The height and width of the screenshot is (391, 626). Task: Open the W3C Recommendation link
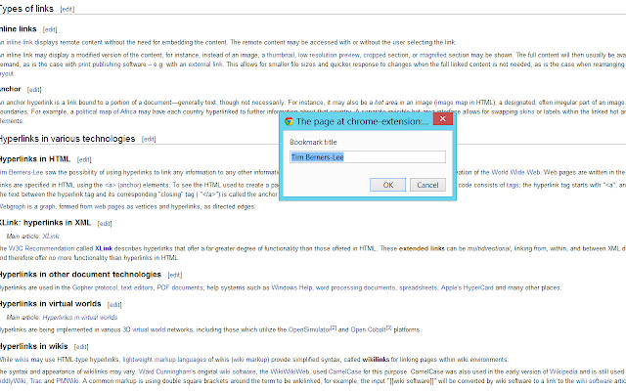tap(41, 248)
